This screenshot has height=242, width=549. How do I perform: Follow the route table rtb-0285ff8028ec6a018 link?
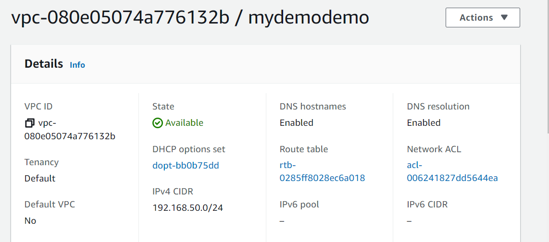point(322,172)
